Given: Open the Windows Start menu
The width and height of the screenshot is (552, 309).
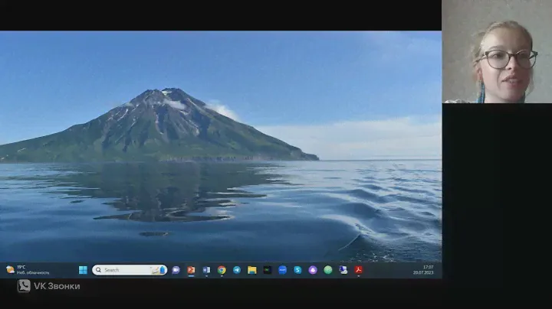Looking at the screenshot, I should pyautogui.click(x=83, y=270).
